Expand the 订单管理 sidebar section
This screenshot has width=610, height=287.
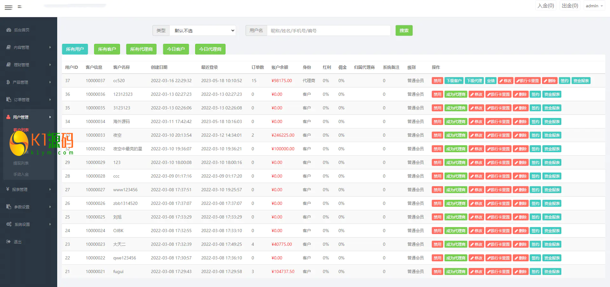coord(21,100)
